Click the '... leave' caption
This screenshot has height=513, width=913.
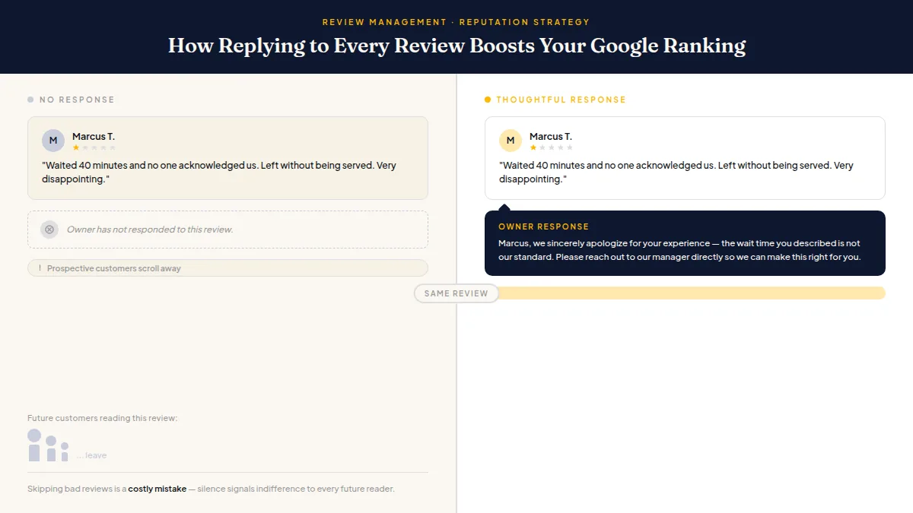coord(91,455)
